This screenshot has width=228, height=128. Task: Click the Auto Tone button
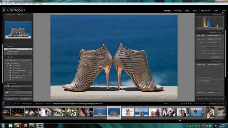[212, 43]
